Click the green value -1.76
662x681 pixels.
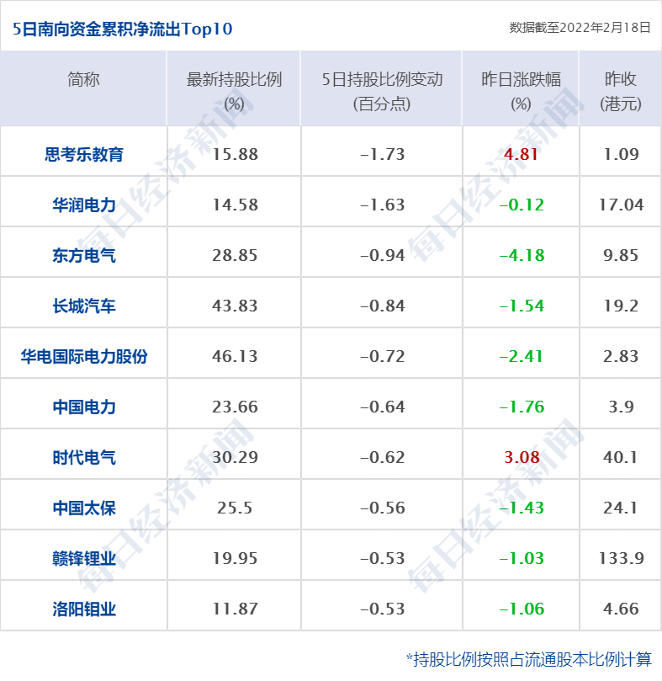click(522, 407)
